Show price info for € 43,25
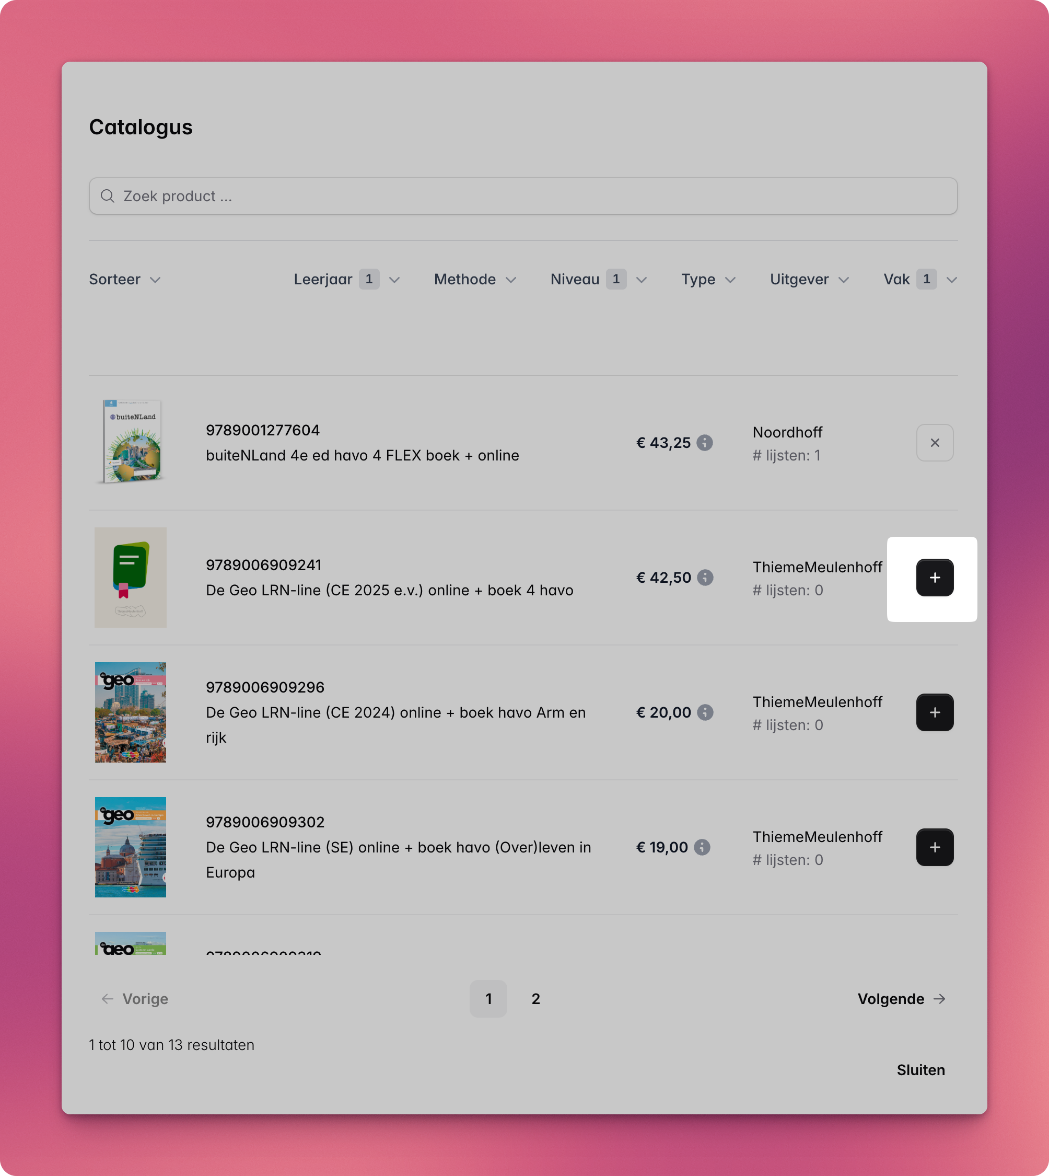 pyautogui.click(x=704, y=442)
